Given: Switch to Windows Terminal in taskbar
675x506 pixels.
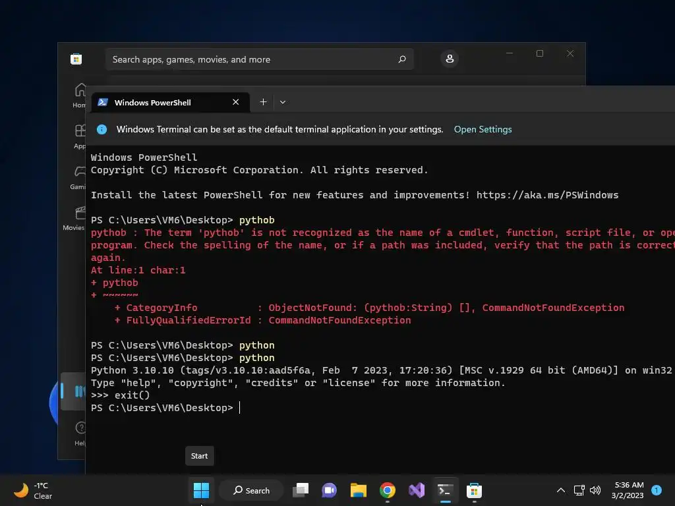Looking at the screenshot, I should (445, 490).
